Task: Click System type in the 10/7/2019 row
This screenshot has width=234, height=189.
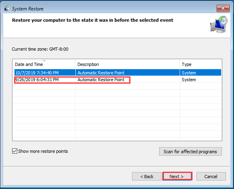Action: pyautogui.click(x=189, y=73)
